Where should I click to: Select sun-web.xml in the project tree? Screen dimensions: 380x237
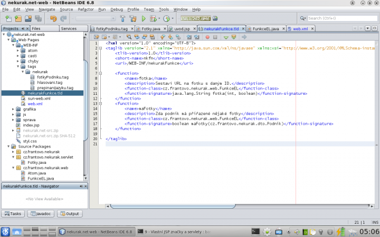[x=39, y=98]
